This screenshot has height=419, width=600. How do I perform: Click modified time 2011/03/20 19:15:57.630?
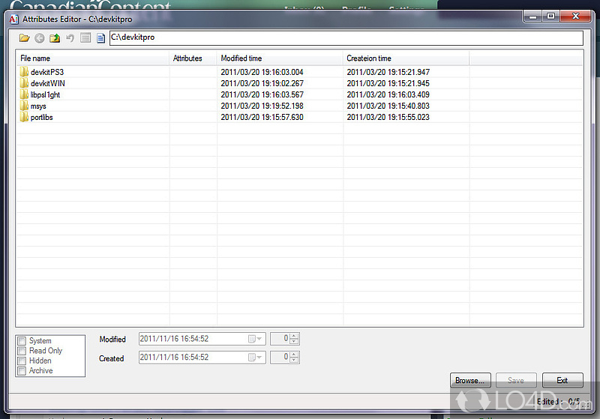(x=262, y=117)
